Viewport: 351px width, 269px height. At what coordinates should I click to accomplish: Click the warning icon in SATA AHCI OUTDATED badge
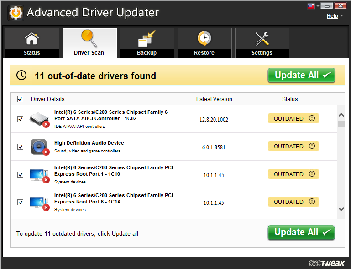(x=312, y=118)
